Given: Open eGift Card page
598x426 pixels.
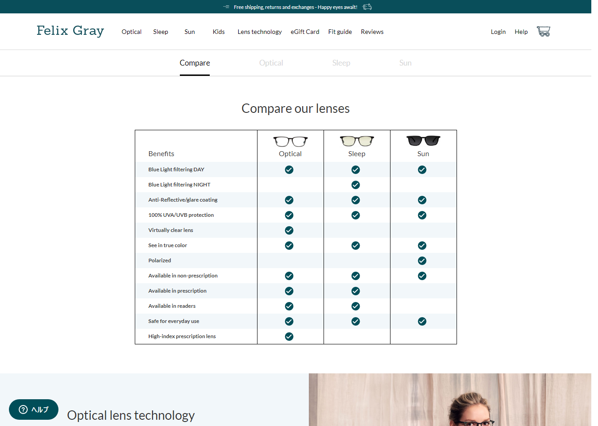Looking at the screenshot, I should click(305, 32).
